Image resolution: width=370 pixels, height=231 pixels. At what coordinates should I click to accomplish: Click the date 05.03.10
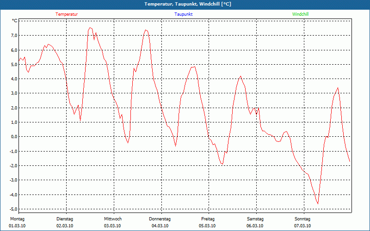coord(207,226)
